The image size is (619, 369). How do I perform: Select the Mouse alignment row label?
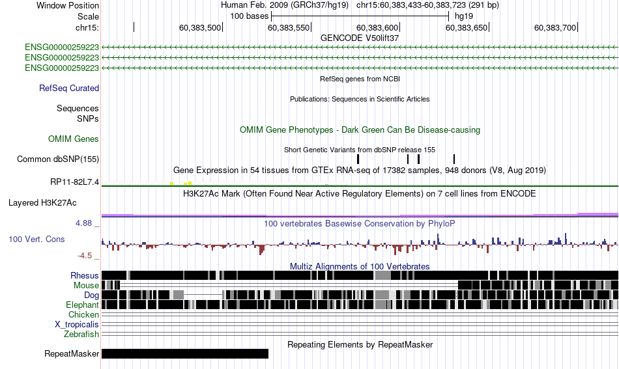pos(86,286)
